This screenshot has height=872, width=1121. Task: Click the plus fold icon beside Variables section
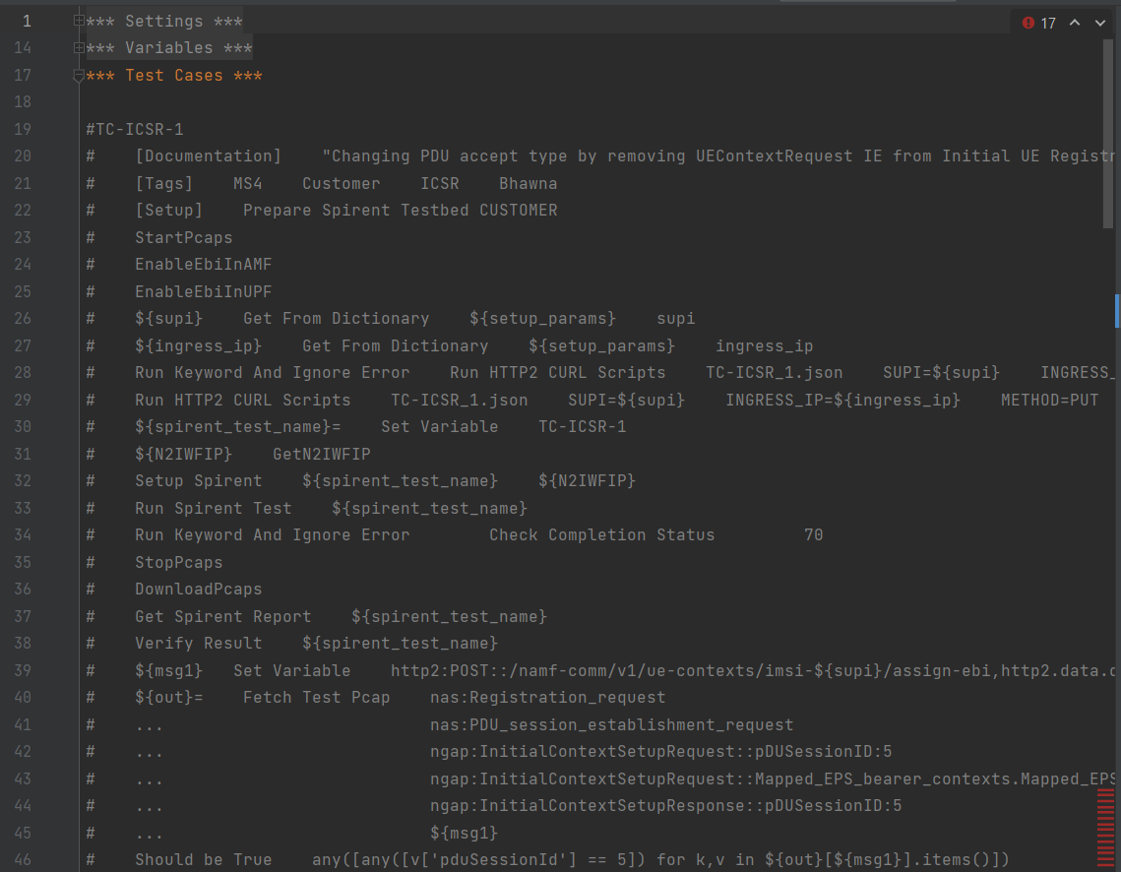coord(77,46)
